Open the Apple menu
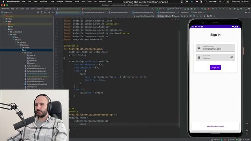Viewport: 251px width, 141px height. point(3,2)
